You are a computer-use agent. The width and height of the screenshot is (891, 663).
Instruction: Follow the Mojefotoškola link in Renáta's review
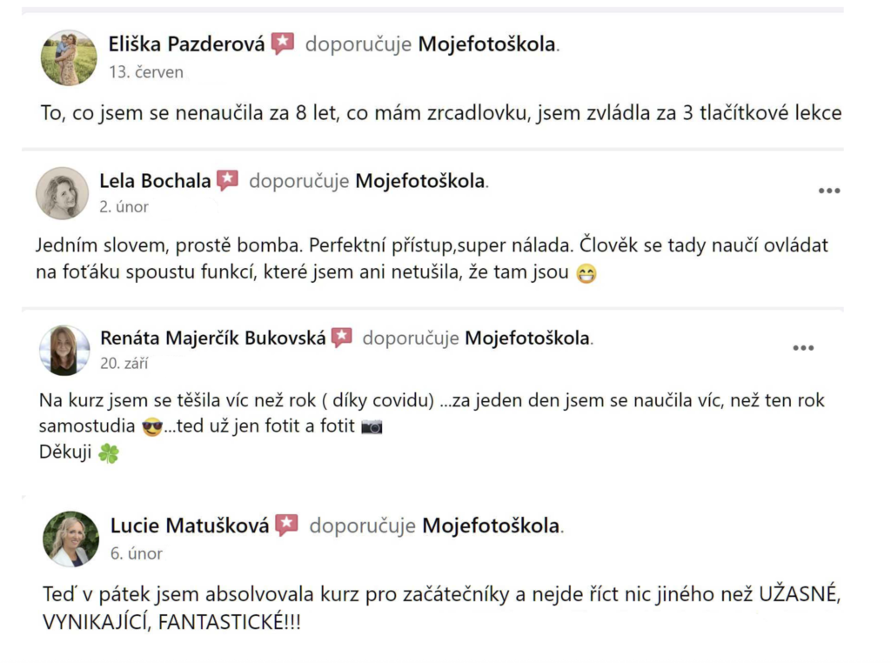(x=526, y=338)
